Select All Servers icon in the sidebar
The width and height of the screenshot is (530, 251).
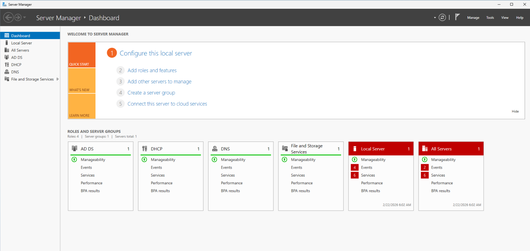click(x=7, y=50)
